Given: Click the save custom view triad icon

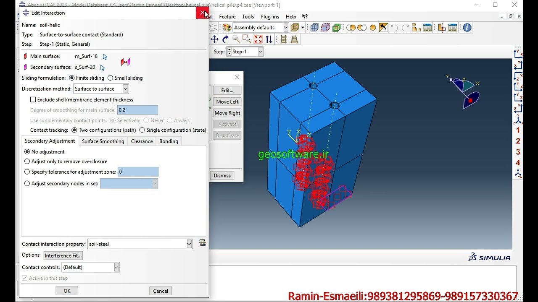Looking at the screenshot, I should tap(518, 174).
